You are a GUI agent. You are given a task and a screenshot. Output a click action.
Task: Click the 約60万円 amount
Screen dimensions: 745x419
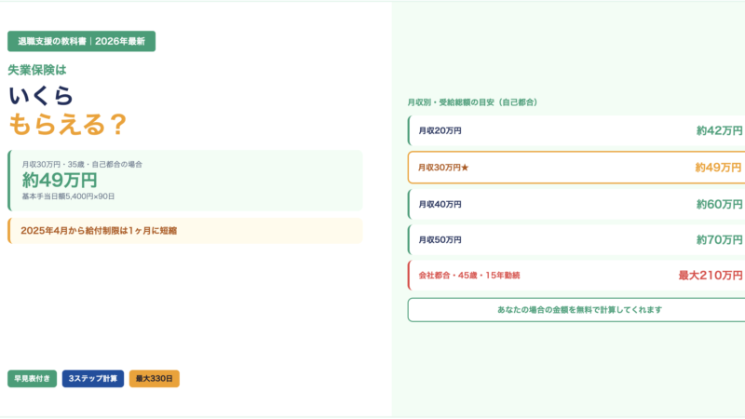[719, 204]
